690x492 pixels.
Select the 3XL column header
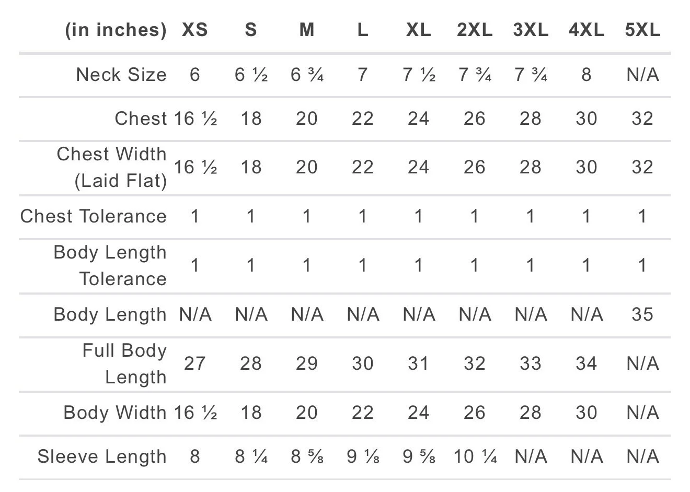click(x=531, y=30)
